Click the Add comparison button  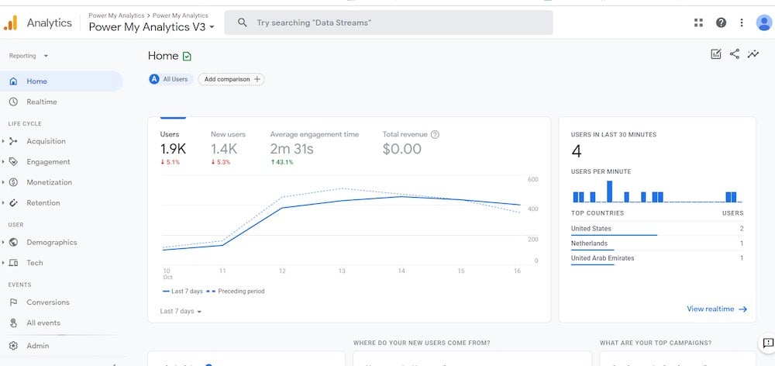click(231, 79)
